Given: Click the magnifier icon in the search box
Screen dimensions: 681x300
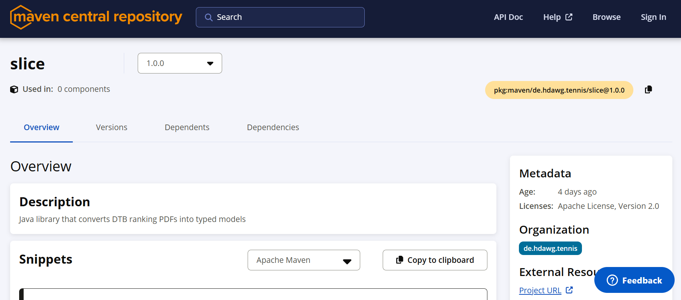Looking at the screenshot, I should pyautogui.click(x=209, y=17).
